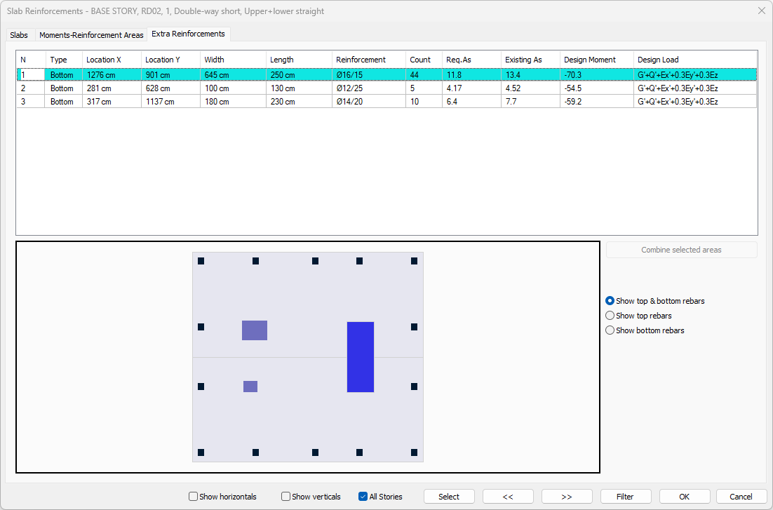The height and width of the screenshot is (510, 773).
Task: Sort by Location X column header
Action: [x=112, y=60]
